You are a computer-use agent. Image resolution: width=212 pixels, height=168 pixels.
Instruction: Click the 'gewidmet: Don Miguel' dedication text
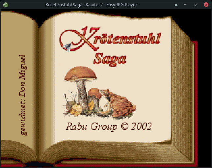[x=22, y=95]
